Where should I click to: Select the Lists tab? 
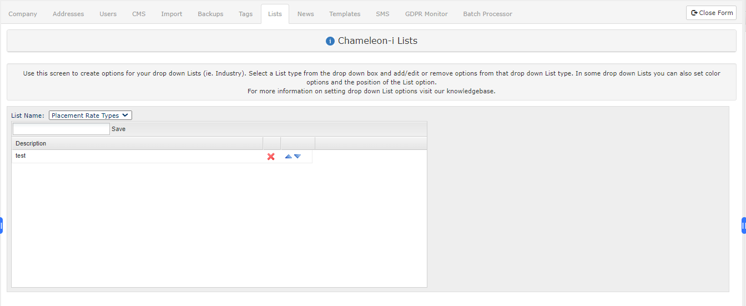[275, 14]
